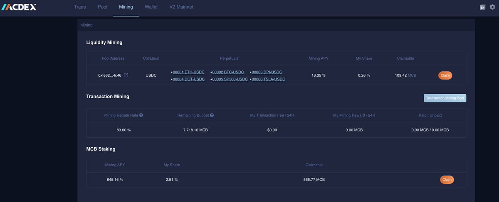Image resolution: width=499 pixels, height=202 pixels.
Task: Open the 00004 DOT-USDC perpetual
Action: point(189,79)
